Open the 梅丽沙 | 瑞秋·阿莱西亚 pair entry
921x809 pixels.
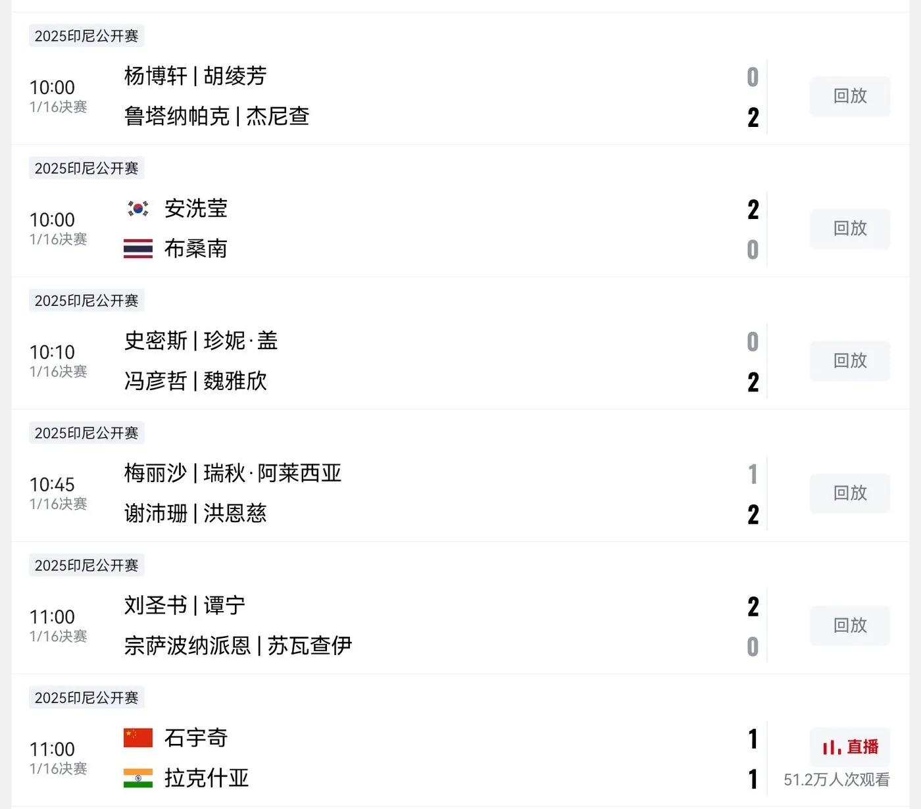(233, 473)
